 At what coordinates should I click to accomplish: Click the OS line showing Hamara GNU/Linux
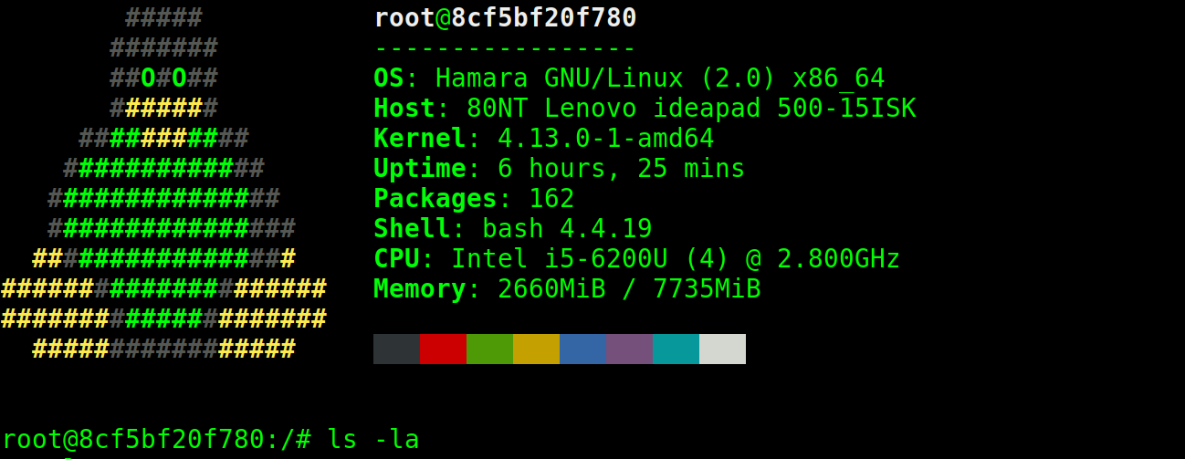[x=629, y=78]
